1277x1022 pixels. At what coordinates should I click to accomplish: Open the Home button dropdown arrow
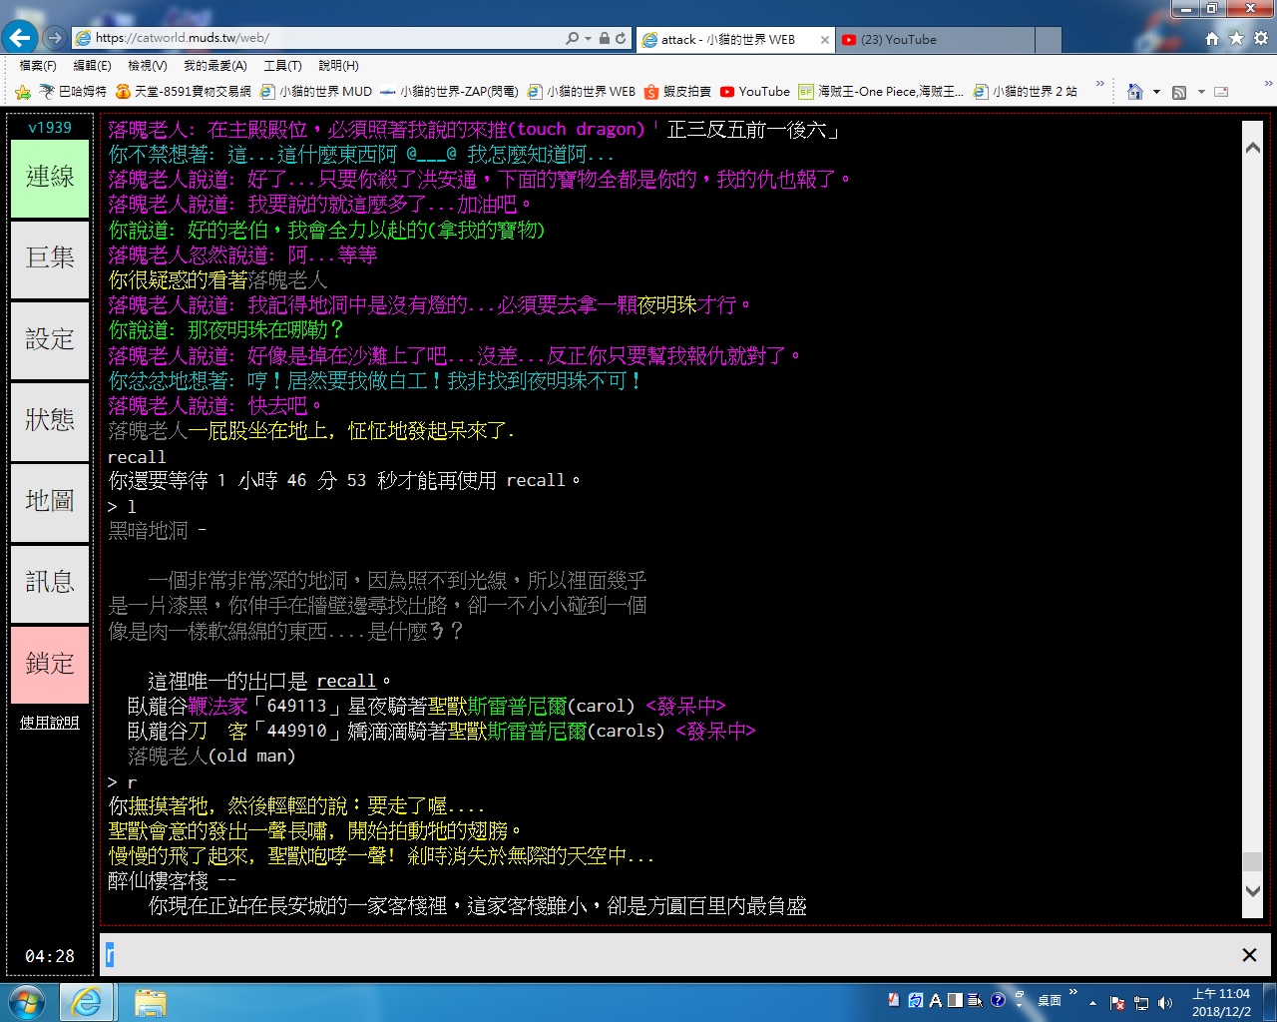point(1156,92)
